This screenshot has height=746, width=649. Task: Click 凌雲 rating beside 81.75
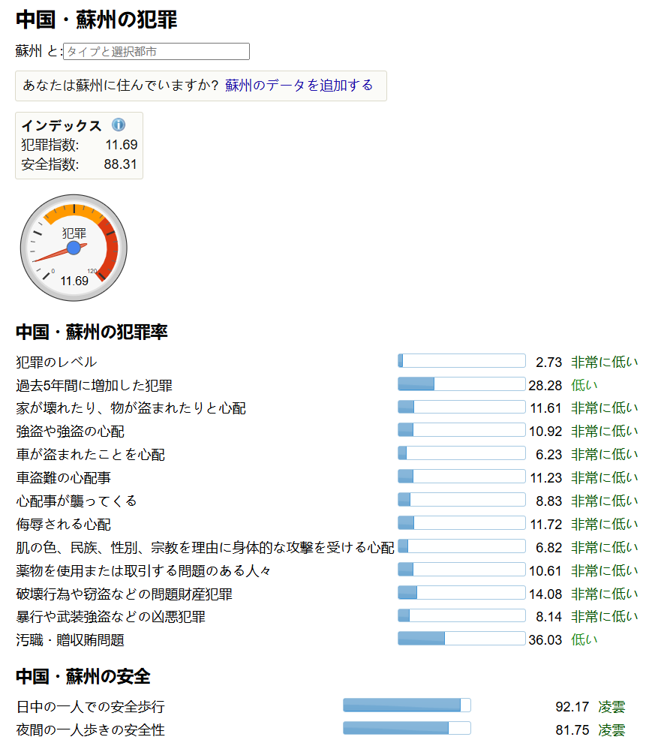[611, 729]
